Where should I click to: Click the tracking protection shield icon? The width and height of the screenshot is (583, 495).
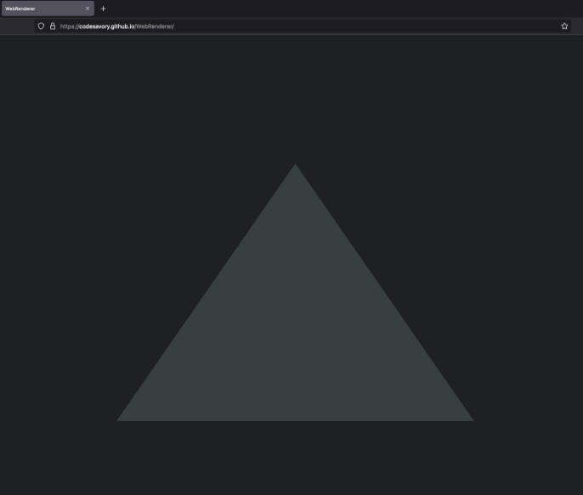click(x=41, y=26)
